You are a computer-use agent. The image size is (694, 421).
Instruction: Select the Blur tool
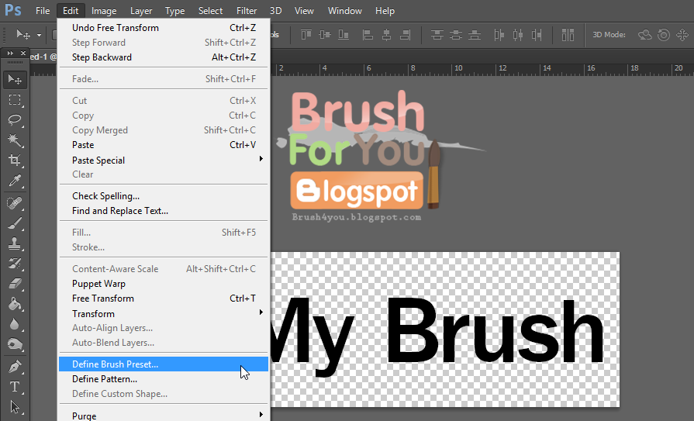(15, 325)
